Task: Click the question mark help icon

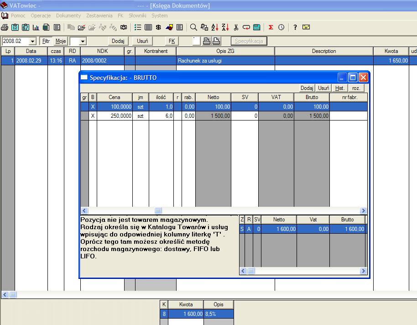Action: [295, 27]
